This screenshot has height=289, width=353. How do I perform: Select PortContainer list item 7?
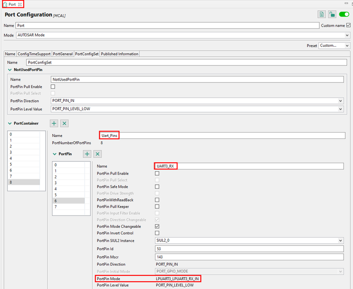coord(24,176)
